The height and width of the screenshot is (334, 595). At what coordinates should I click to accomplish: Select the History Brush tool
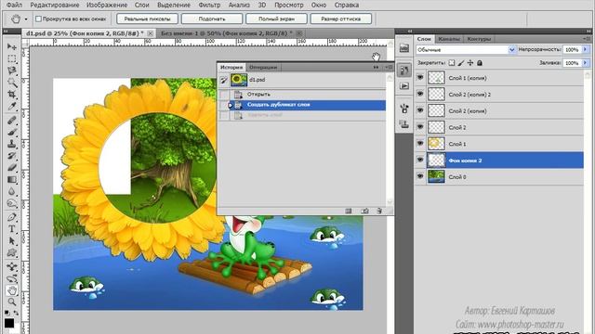click(x=12, y=156)
